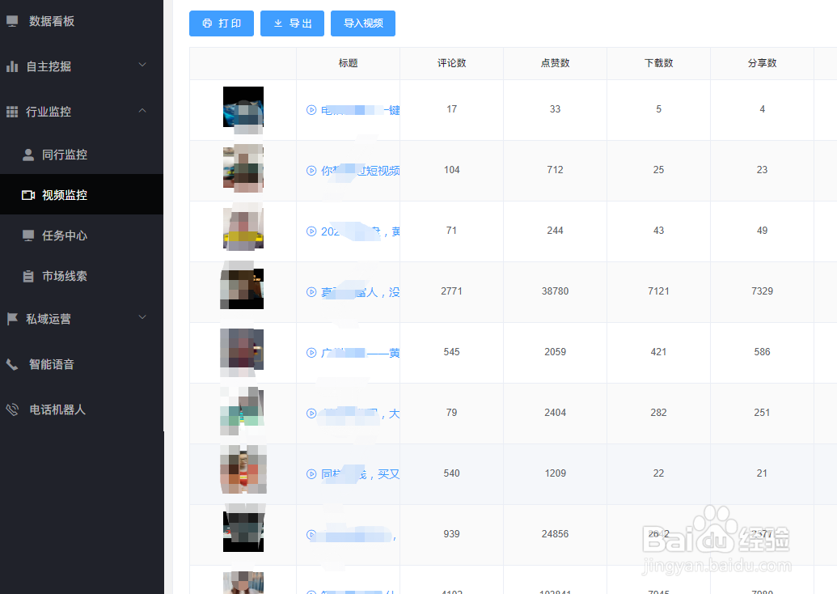Open thumbnail in row with 244 likes

click(x=243, y=227)
